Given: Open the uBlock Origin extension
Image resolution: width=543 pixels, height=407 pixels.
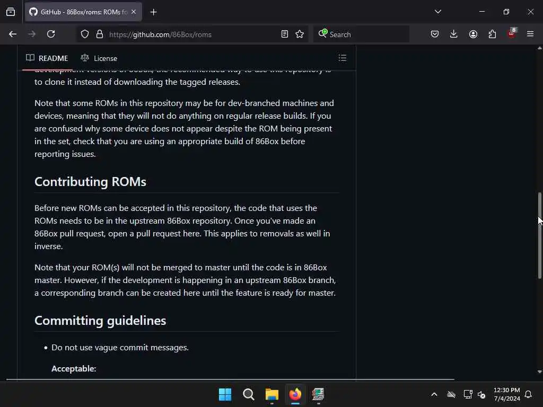Looking at the screenshot, I should pyautogui.click(x=512, y=33).
